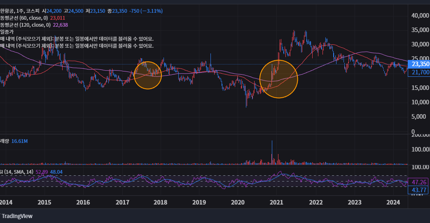Click the blue 23,350 current price label

pos(420,64)
